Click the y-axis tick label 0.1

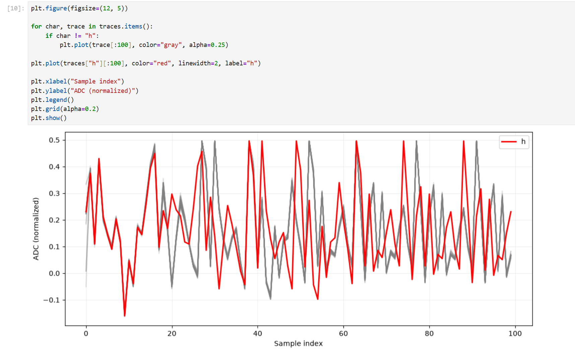point(54,247)
